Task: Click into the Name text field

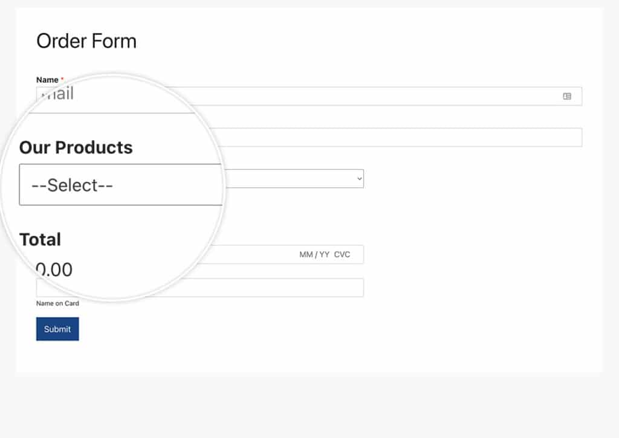Action: point(375,96)
